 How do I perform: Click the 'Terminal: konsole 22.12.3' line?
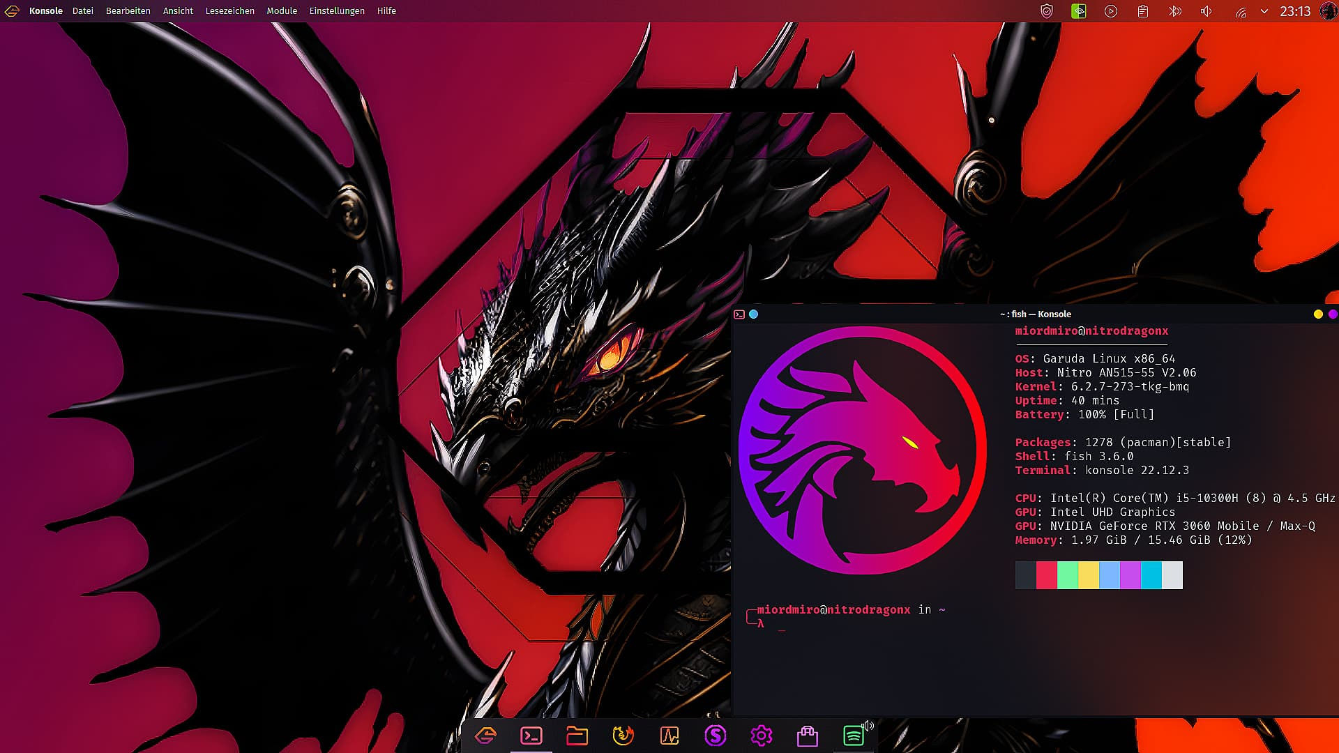[x=1102, y=470]
